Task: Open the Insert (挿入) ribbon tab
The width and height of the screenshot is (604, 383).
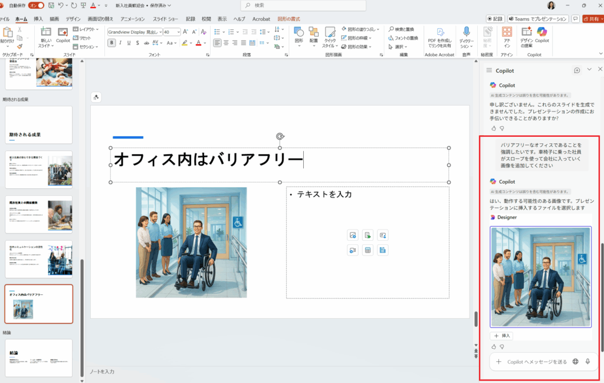Action: [x=38, y=19]
